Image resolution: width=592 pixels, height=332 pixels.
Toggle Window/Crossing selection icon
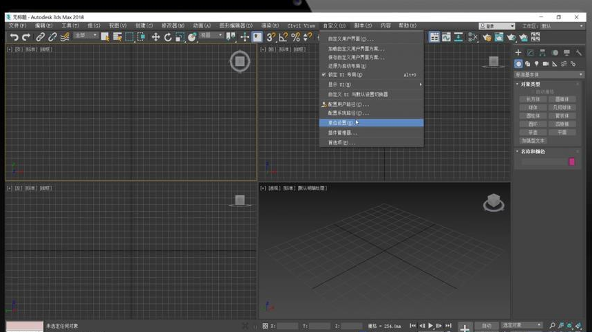(x=141, y=37)
